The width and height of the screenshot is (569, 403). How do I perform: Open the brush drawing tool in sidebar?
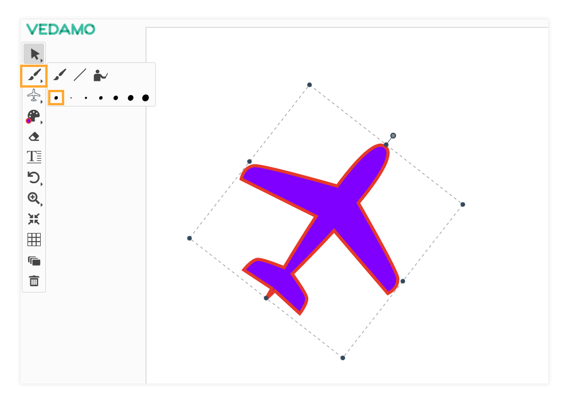[x=34, y=76]
